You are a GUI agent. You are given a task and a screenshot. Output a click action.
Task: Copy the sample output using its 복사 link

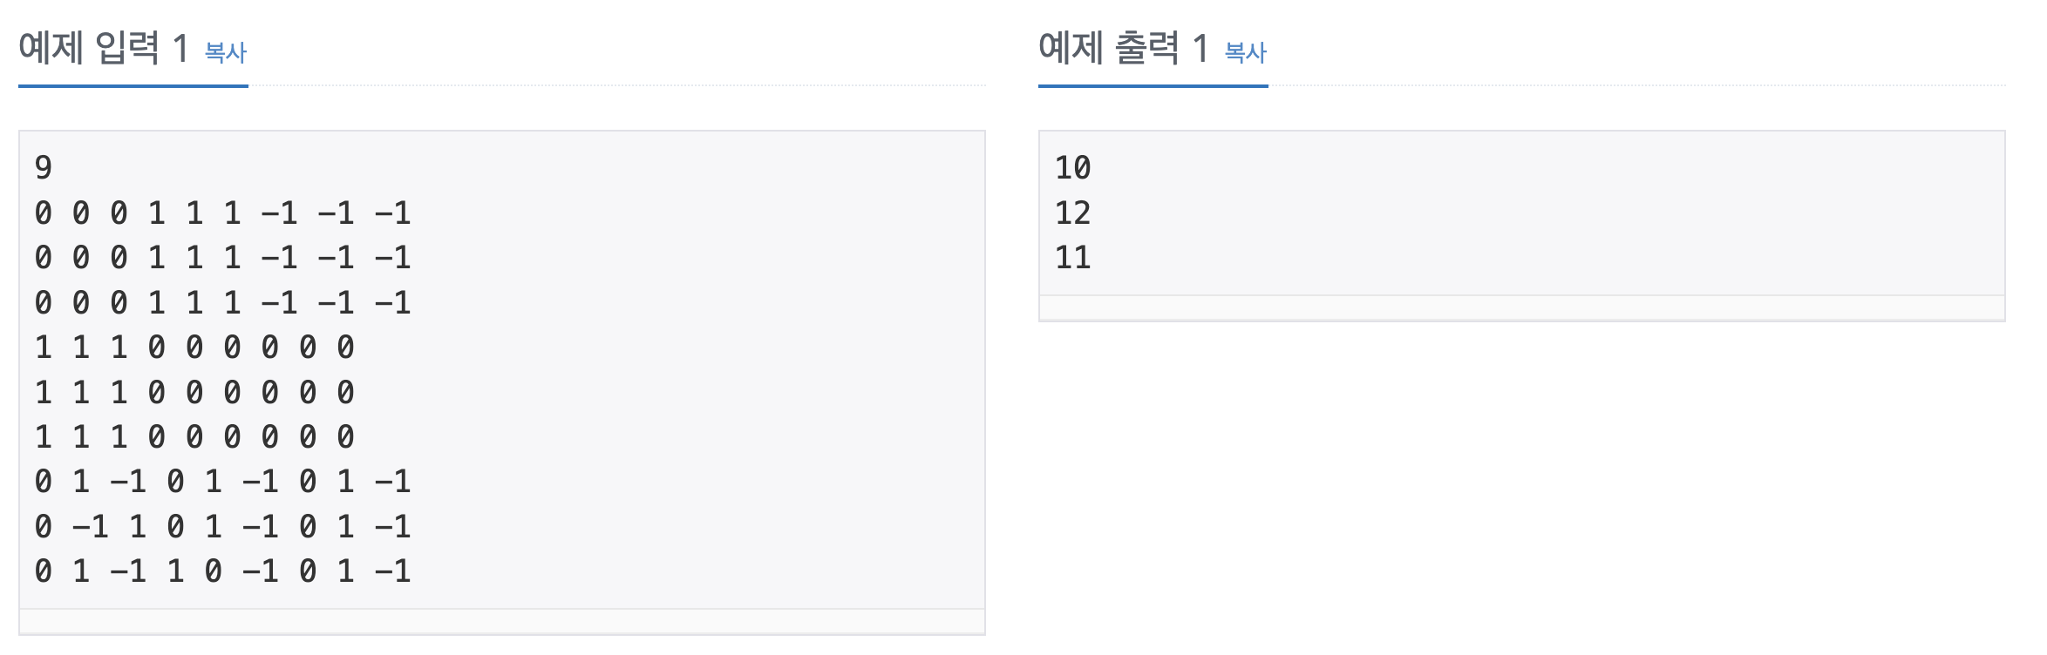pyautogui.click(x=1244, y=52)
